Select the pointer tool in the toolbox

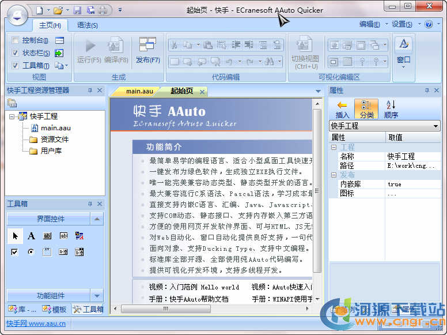(15, 236)
